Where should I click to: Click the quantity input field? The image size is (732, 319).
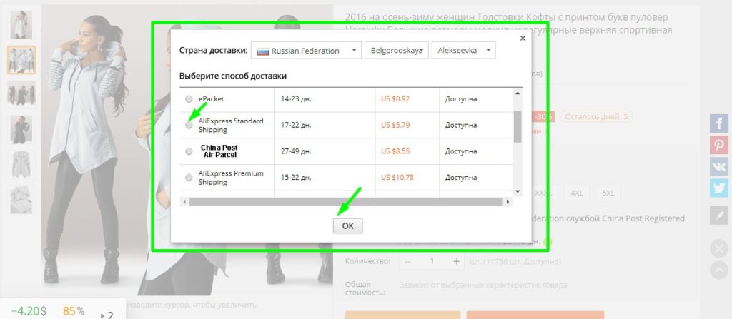coord(432,262)
